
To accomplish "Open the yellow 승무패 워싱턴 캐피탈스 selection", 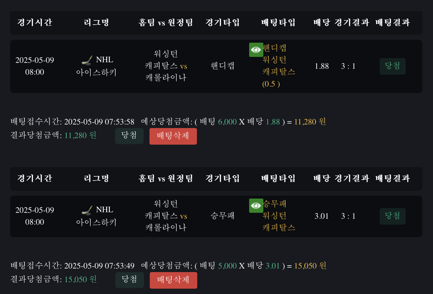I will 278,216.
